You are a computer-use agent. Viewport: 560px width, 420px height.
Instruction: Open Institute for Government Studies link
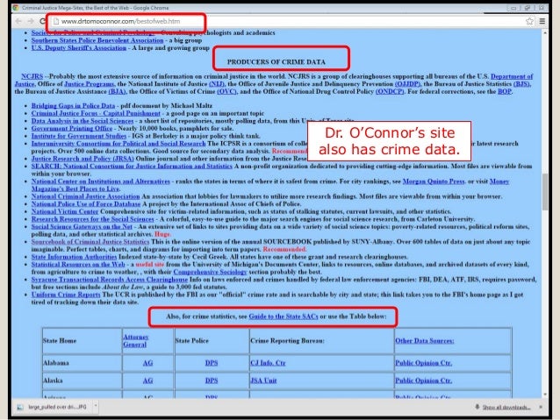coord(79,136)
